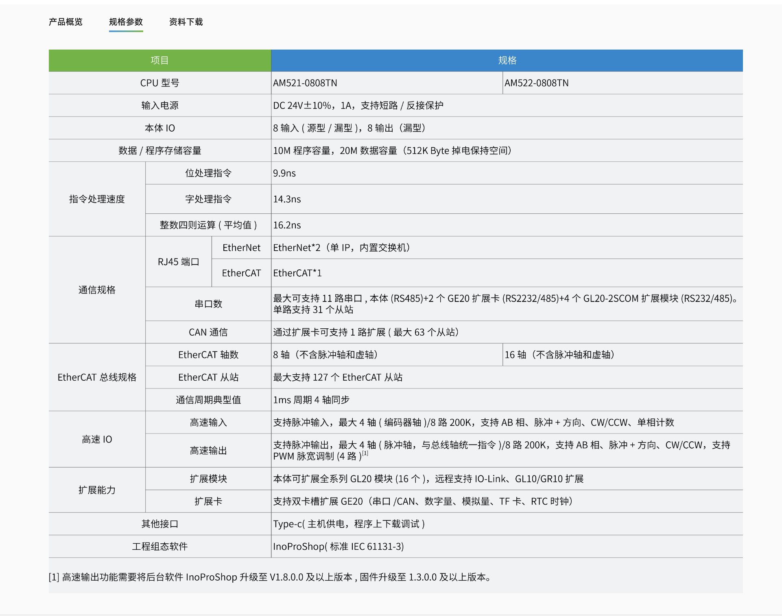Click the 串口数 label cell
The image size is (782, 616).
coord(208,304)
